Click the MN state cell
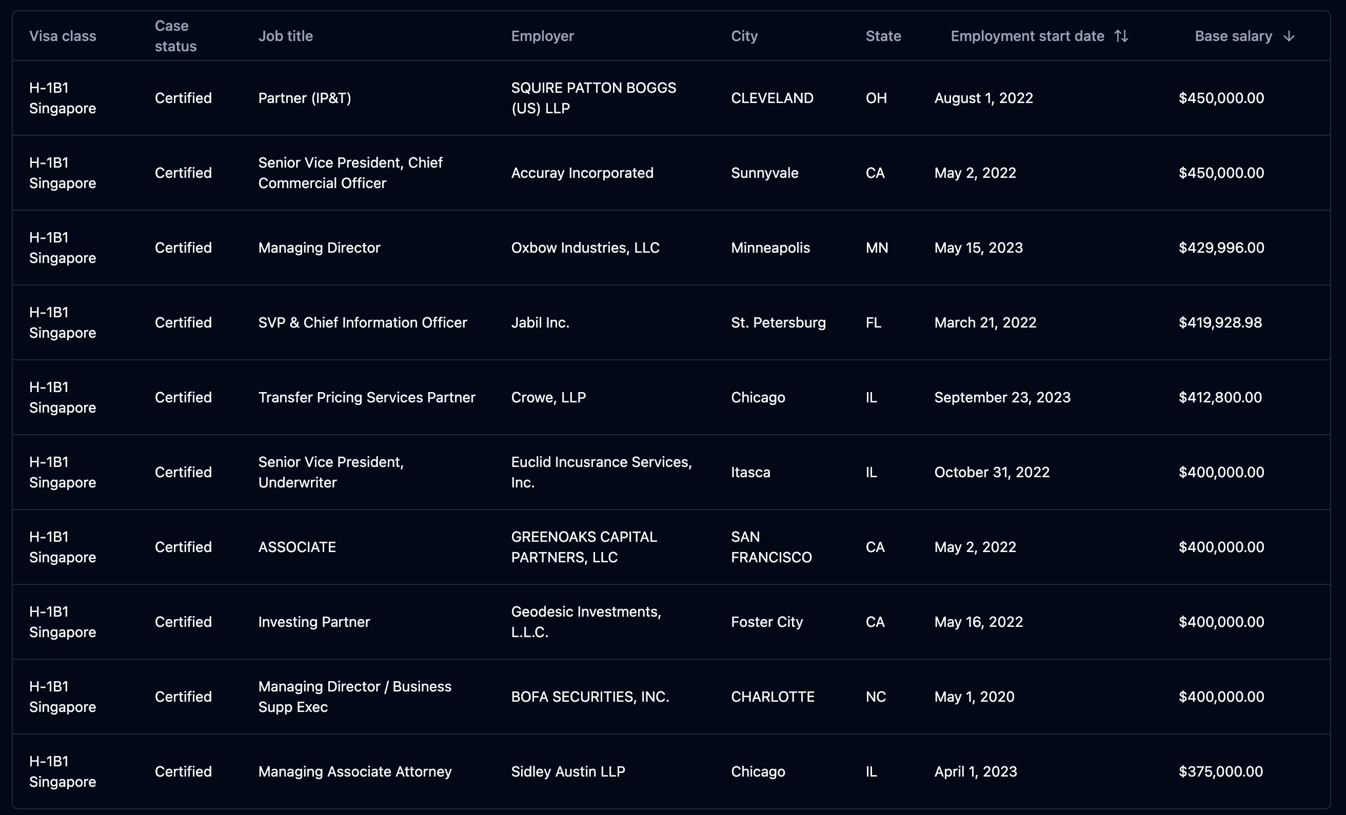Image resolution: width=1346 pixels, height=815 pixels. (x=876, y=248)
